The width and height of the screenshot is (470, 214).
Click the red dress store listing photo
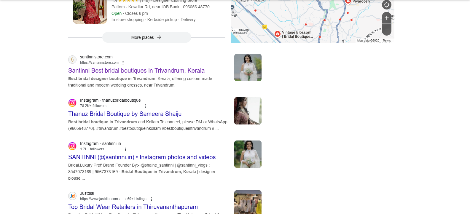(x=90, y=12)
